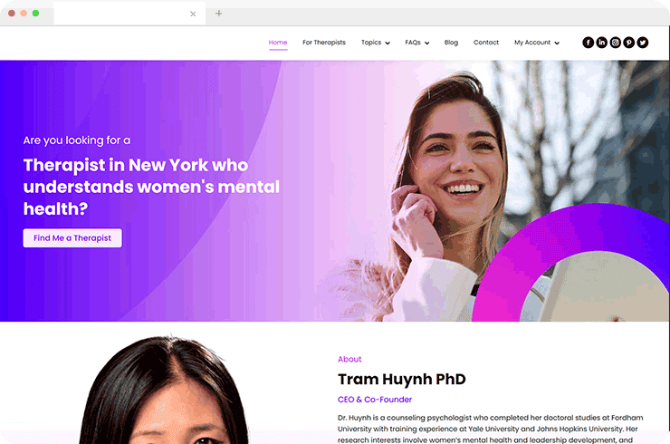The width and height of the screenshot is (670, 444).
Task: Open the Facebook social icon
Action: coord(589,43)
